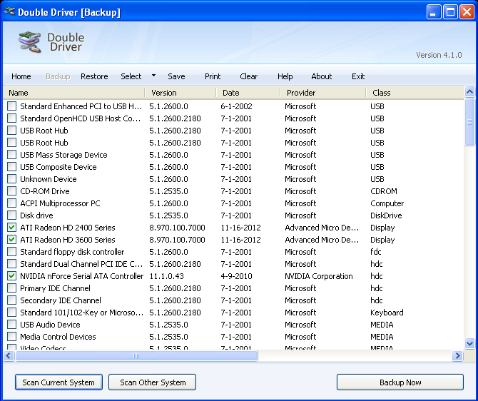Click the date 6-1-2002 cell
This screenshot has width=478, height=401.
[236, 106]
